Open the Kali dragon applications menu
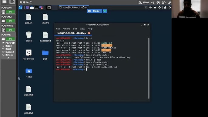The width and height of the screenshot is (208, 117). [21, 8]
